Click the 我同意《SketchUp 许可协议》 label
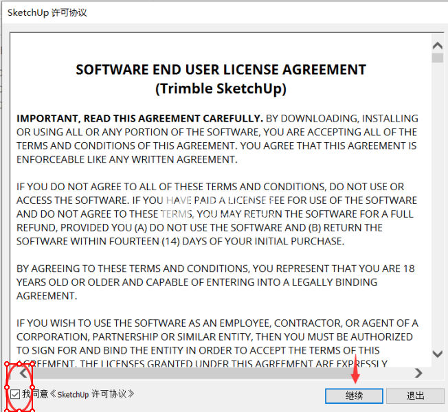Image resolution: width=448 pixels, height=412 pixels. click(x=78, y=394)
